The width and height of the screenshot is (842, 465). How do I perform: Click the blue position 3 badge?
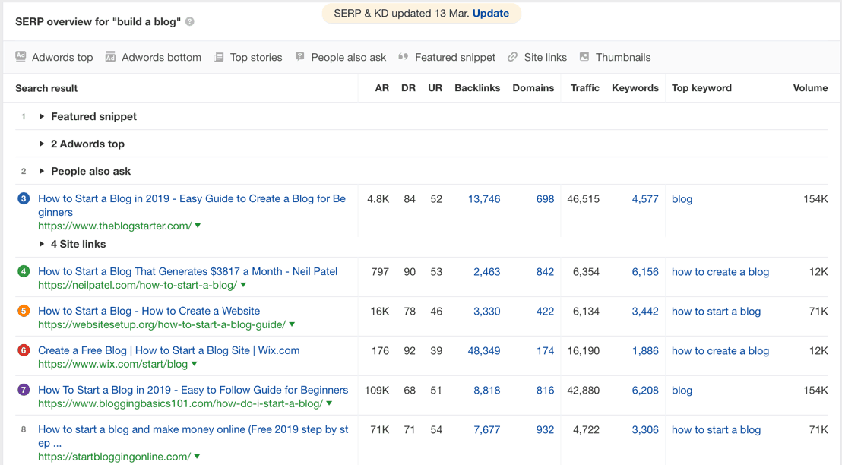24,198
